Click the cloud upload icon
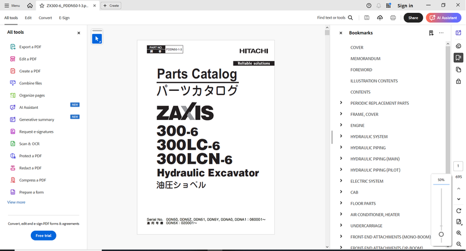466x251 pixels. pos(380,18)
